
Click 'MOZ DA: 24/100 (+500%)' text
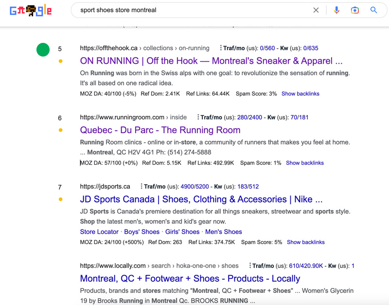coord(112,242)
